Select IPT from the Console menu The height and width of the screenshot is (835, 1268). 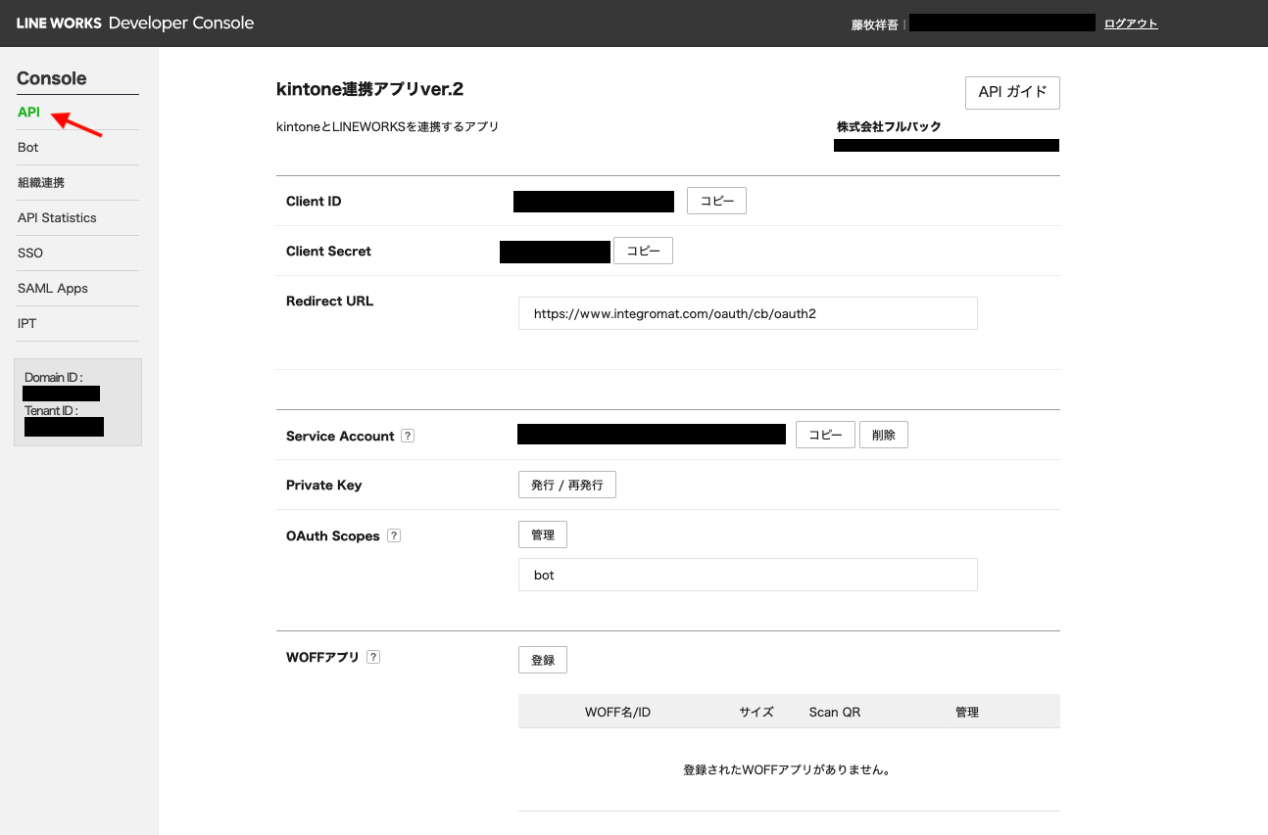pyautogui.click(x=27, y=324)
